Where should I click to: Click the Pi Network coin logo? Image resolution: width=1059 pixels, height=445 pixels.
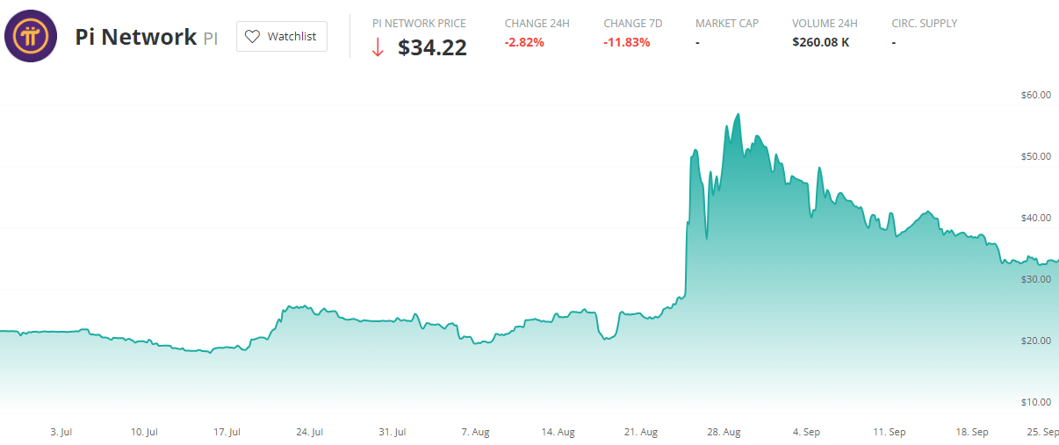tap(31, 36)
